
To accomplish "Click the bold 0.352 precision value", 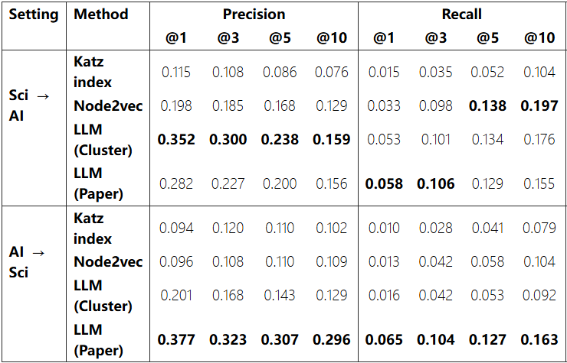I will [x=176, y=140].
